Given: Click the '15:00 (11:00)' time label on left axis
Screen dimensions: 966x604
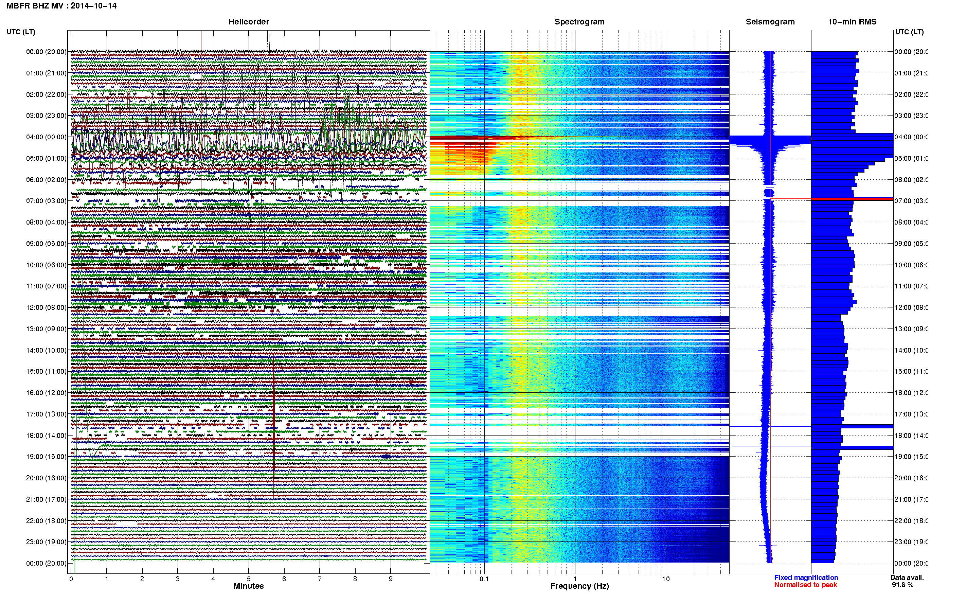Looking at the screenshot, I should click(46, 372).
